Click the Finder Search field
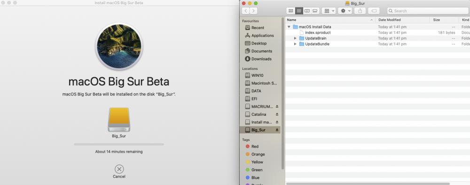The width and height of the screenshot is (470, 185). point(428,11)
